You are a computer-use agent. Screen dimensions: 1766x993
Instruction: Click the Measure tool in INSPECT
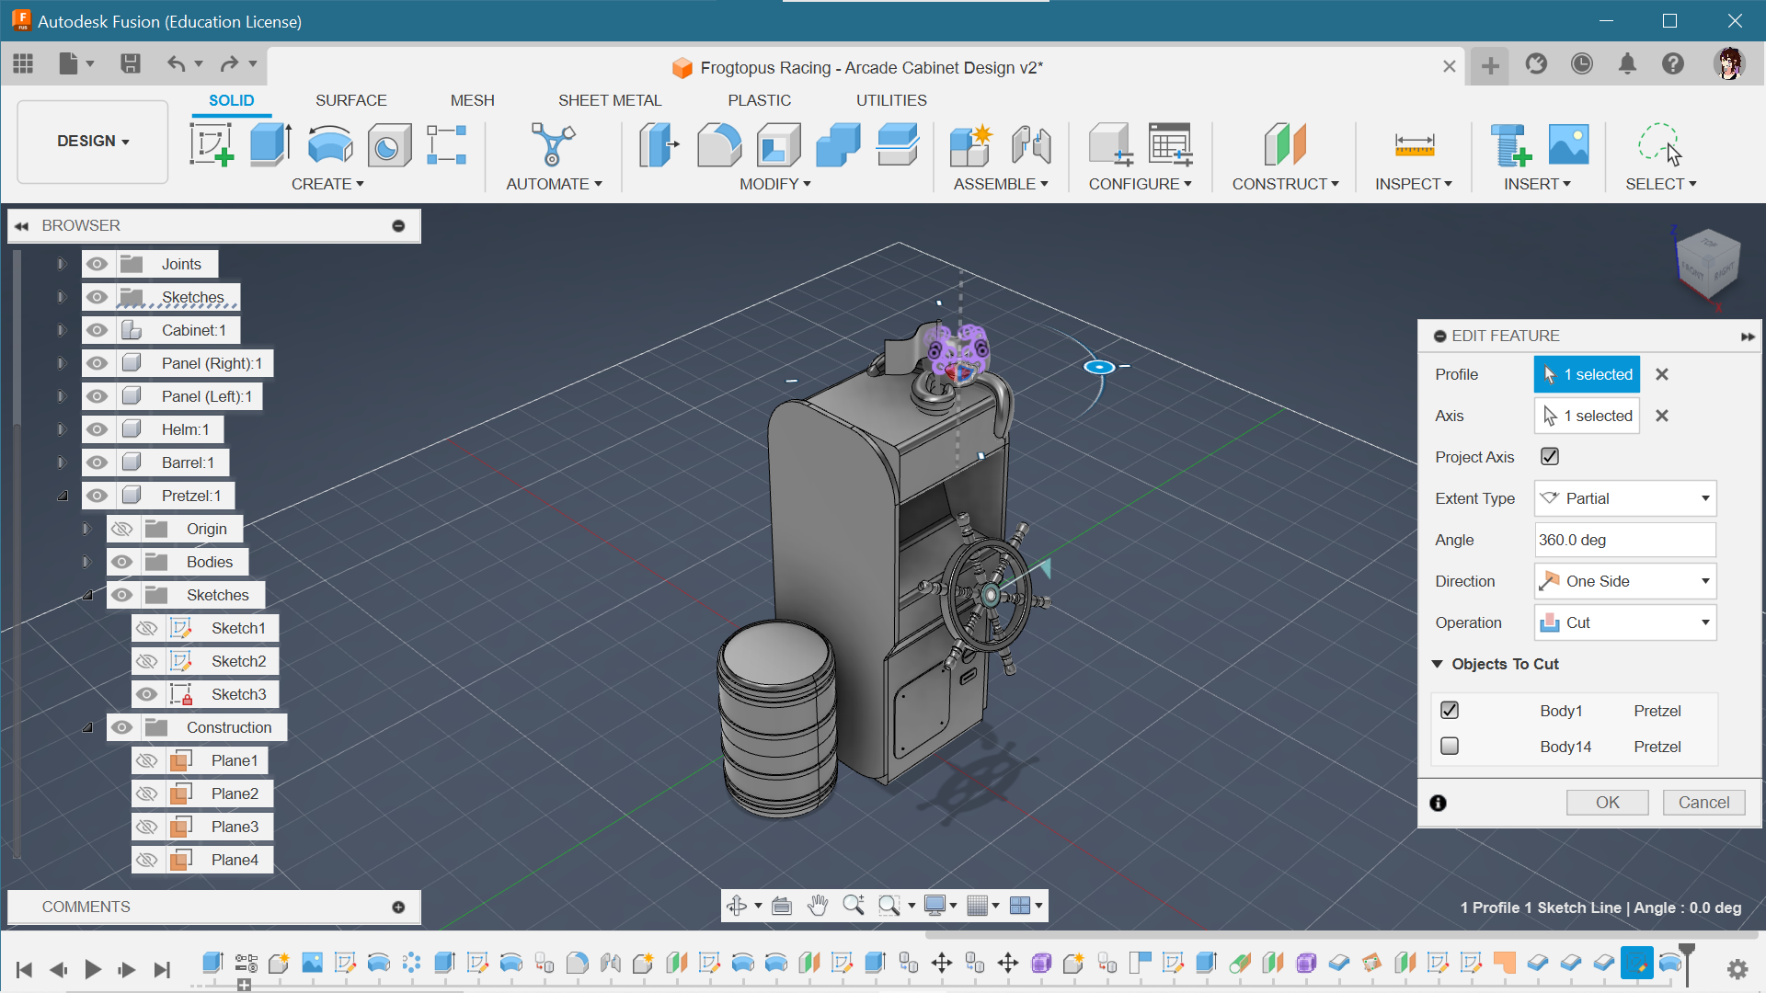(x=1413, y=143)
